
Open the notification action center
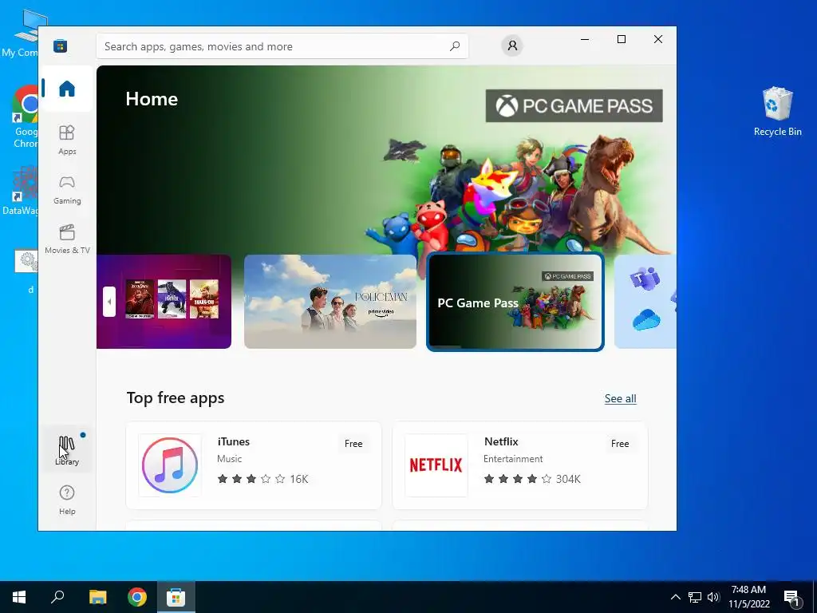[792, 597]
